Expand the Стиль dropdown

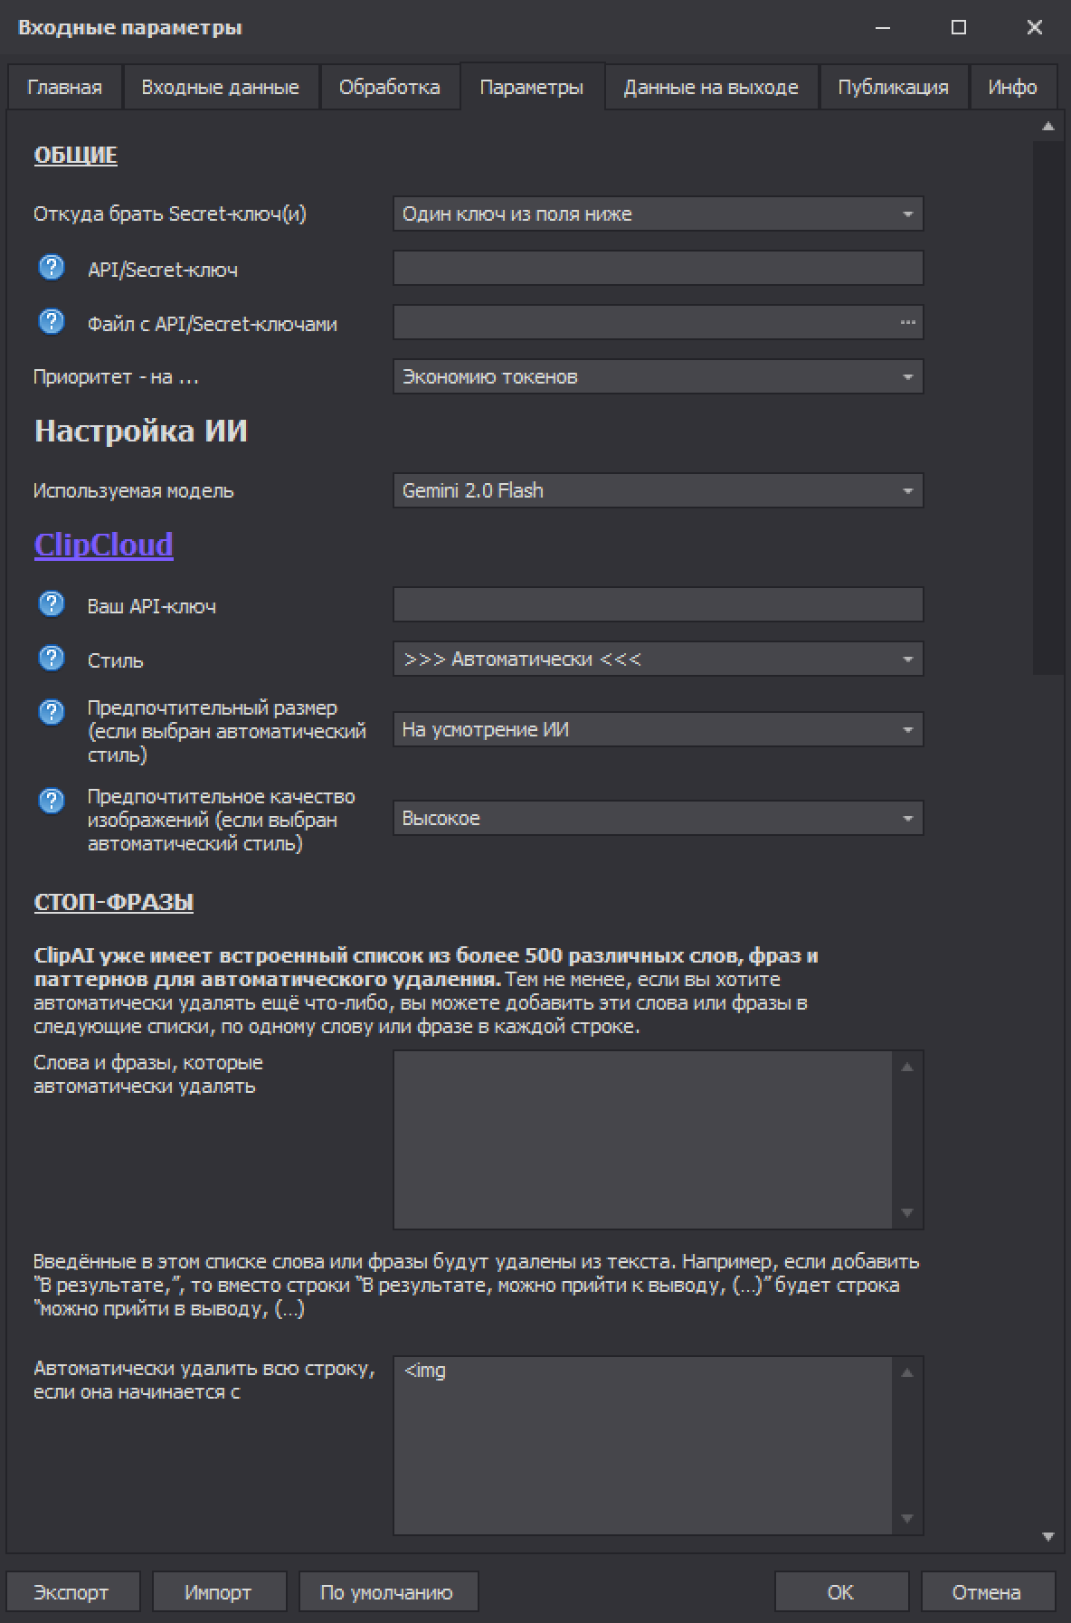point(658,660)
